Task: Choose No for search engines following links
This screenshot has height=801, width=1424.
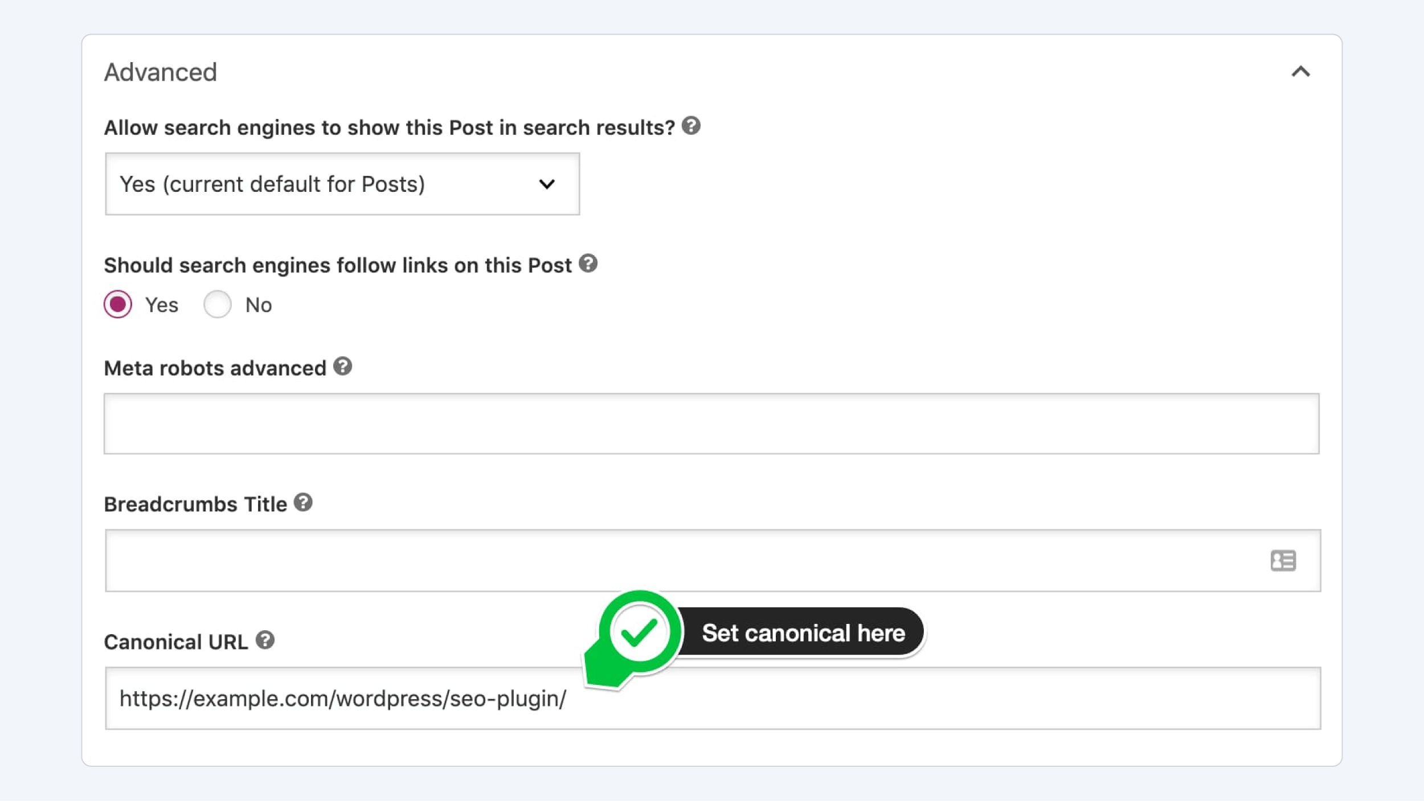Action: (x=217, y=305)
